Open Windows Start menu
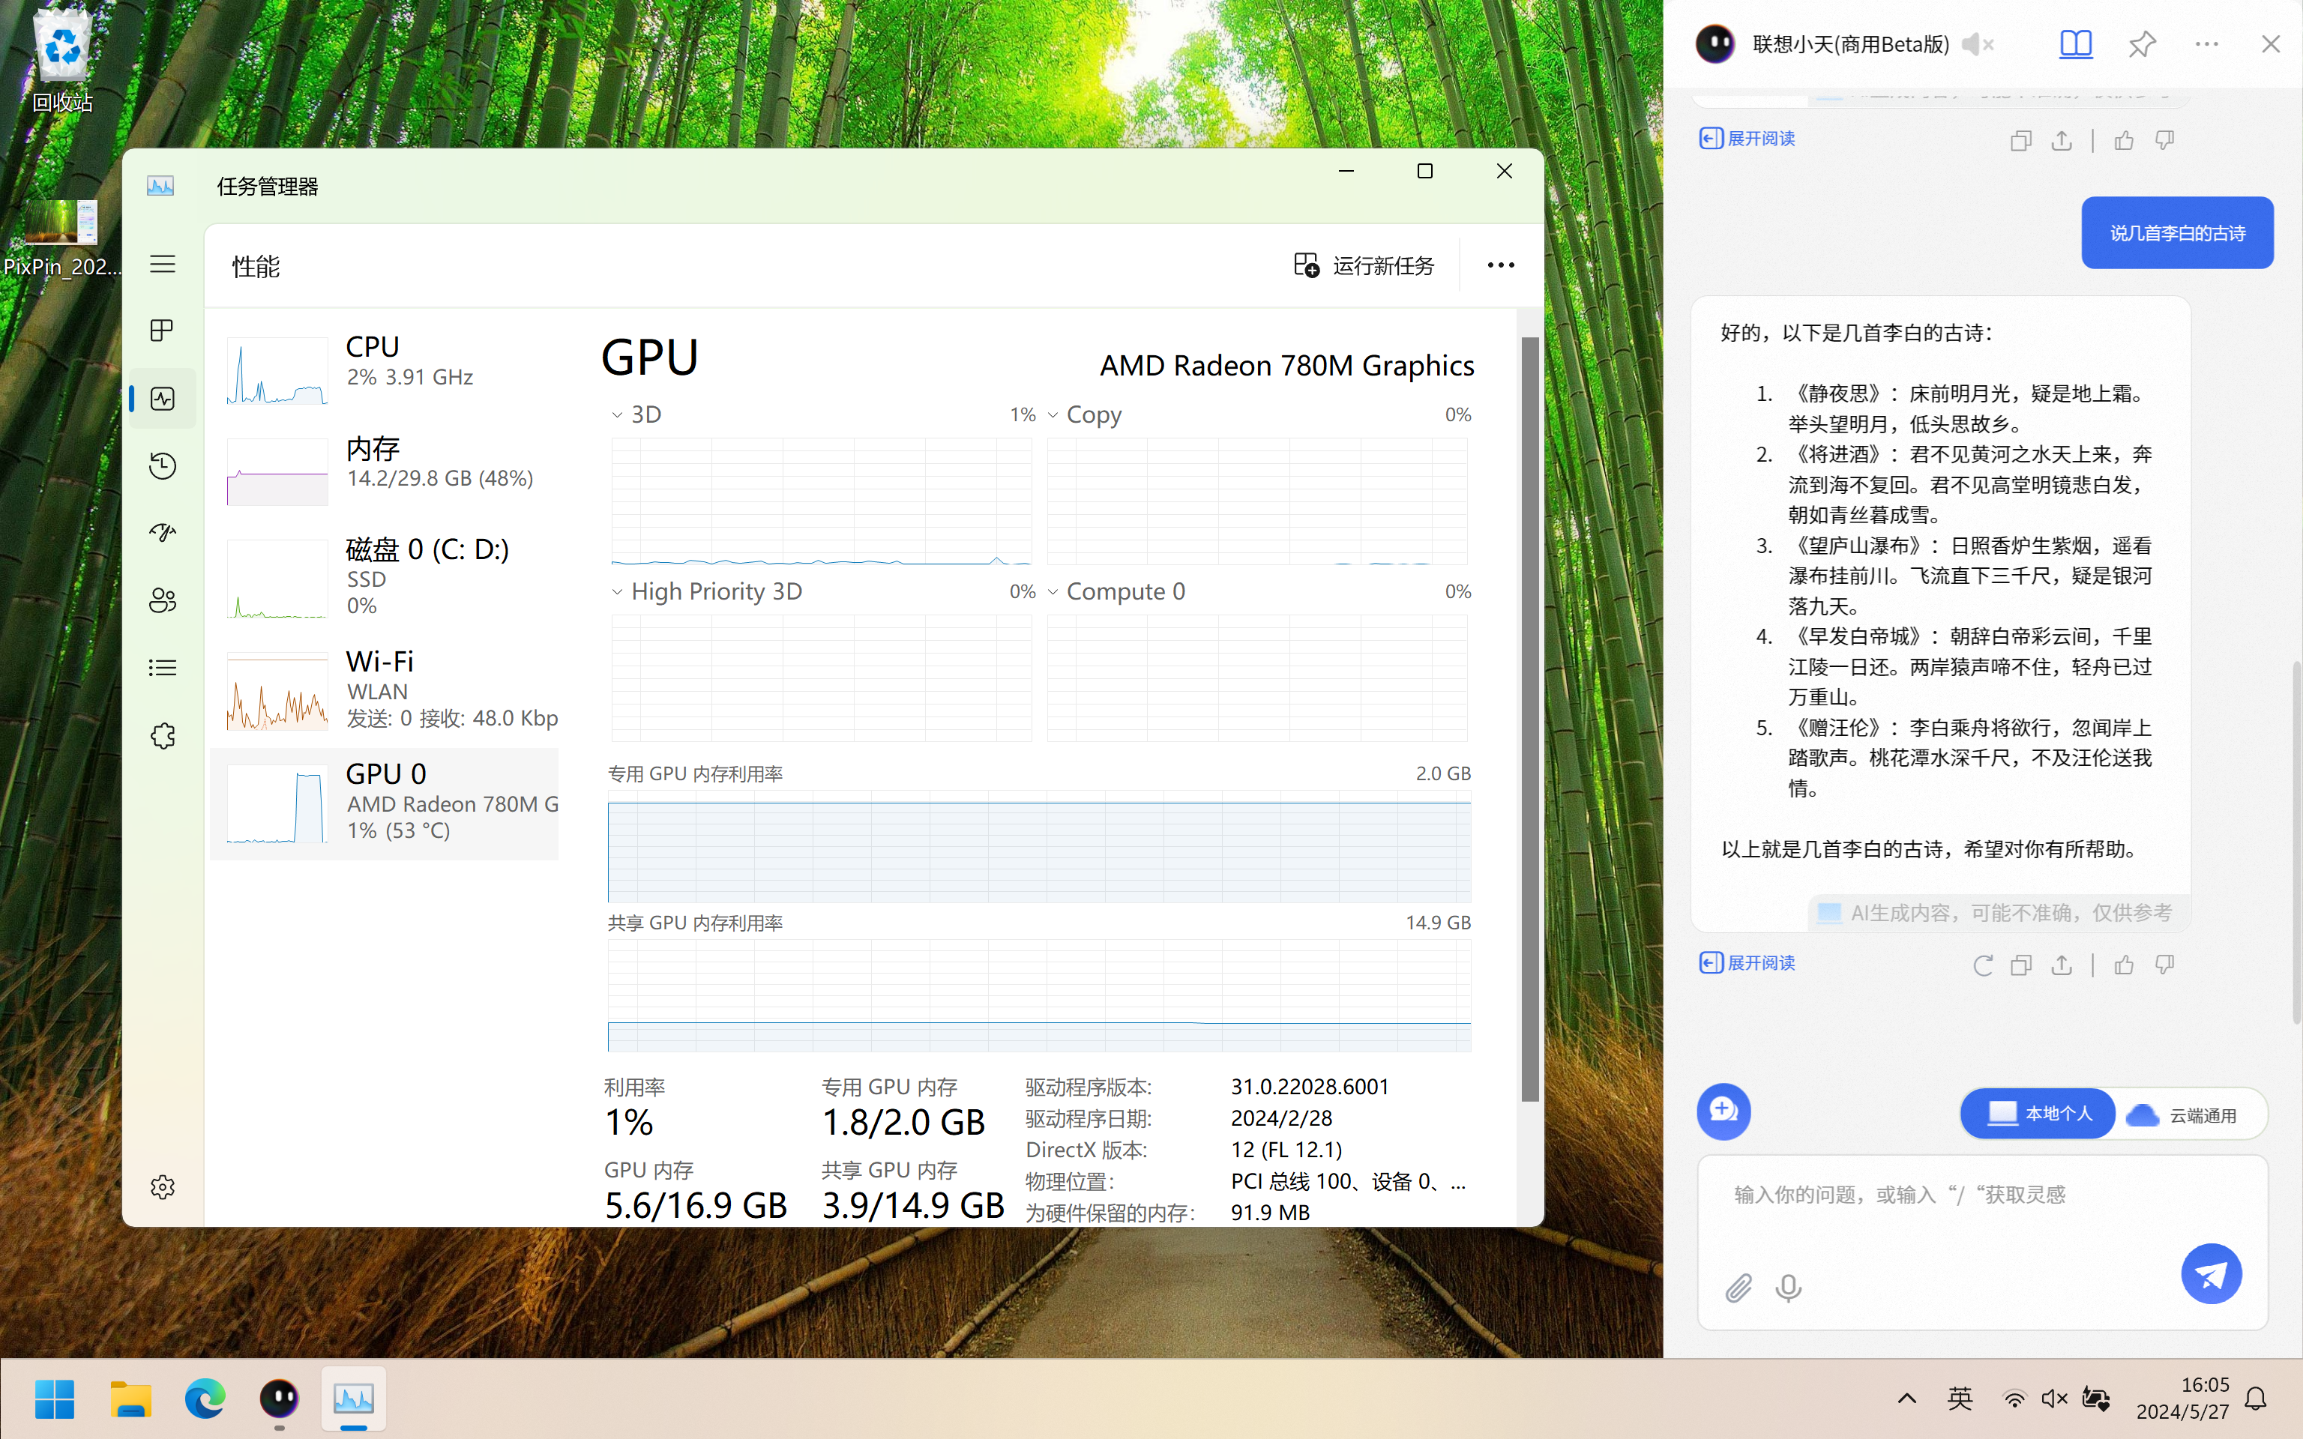 pos(54,1399)
